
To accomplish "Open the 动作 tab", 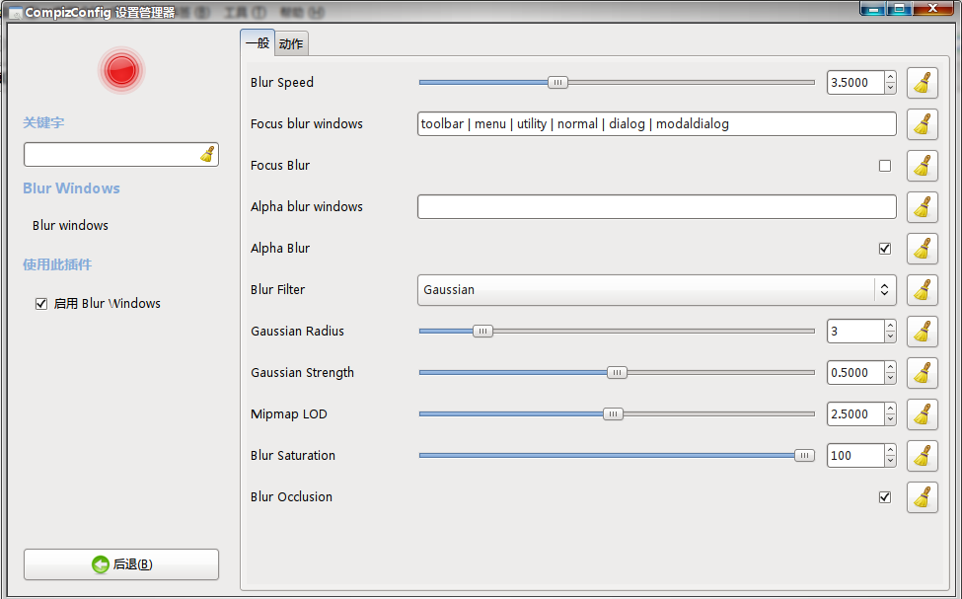I will [x=291, y=43].
